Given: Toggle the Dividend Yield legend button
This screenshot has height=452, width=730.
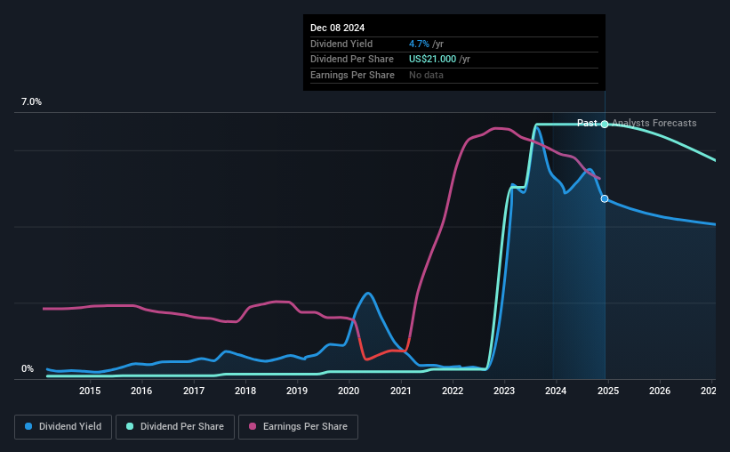Looking at the screenshot, I should point(63,427).
